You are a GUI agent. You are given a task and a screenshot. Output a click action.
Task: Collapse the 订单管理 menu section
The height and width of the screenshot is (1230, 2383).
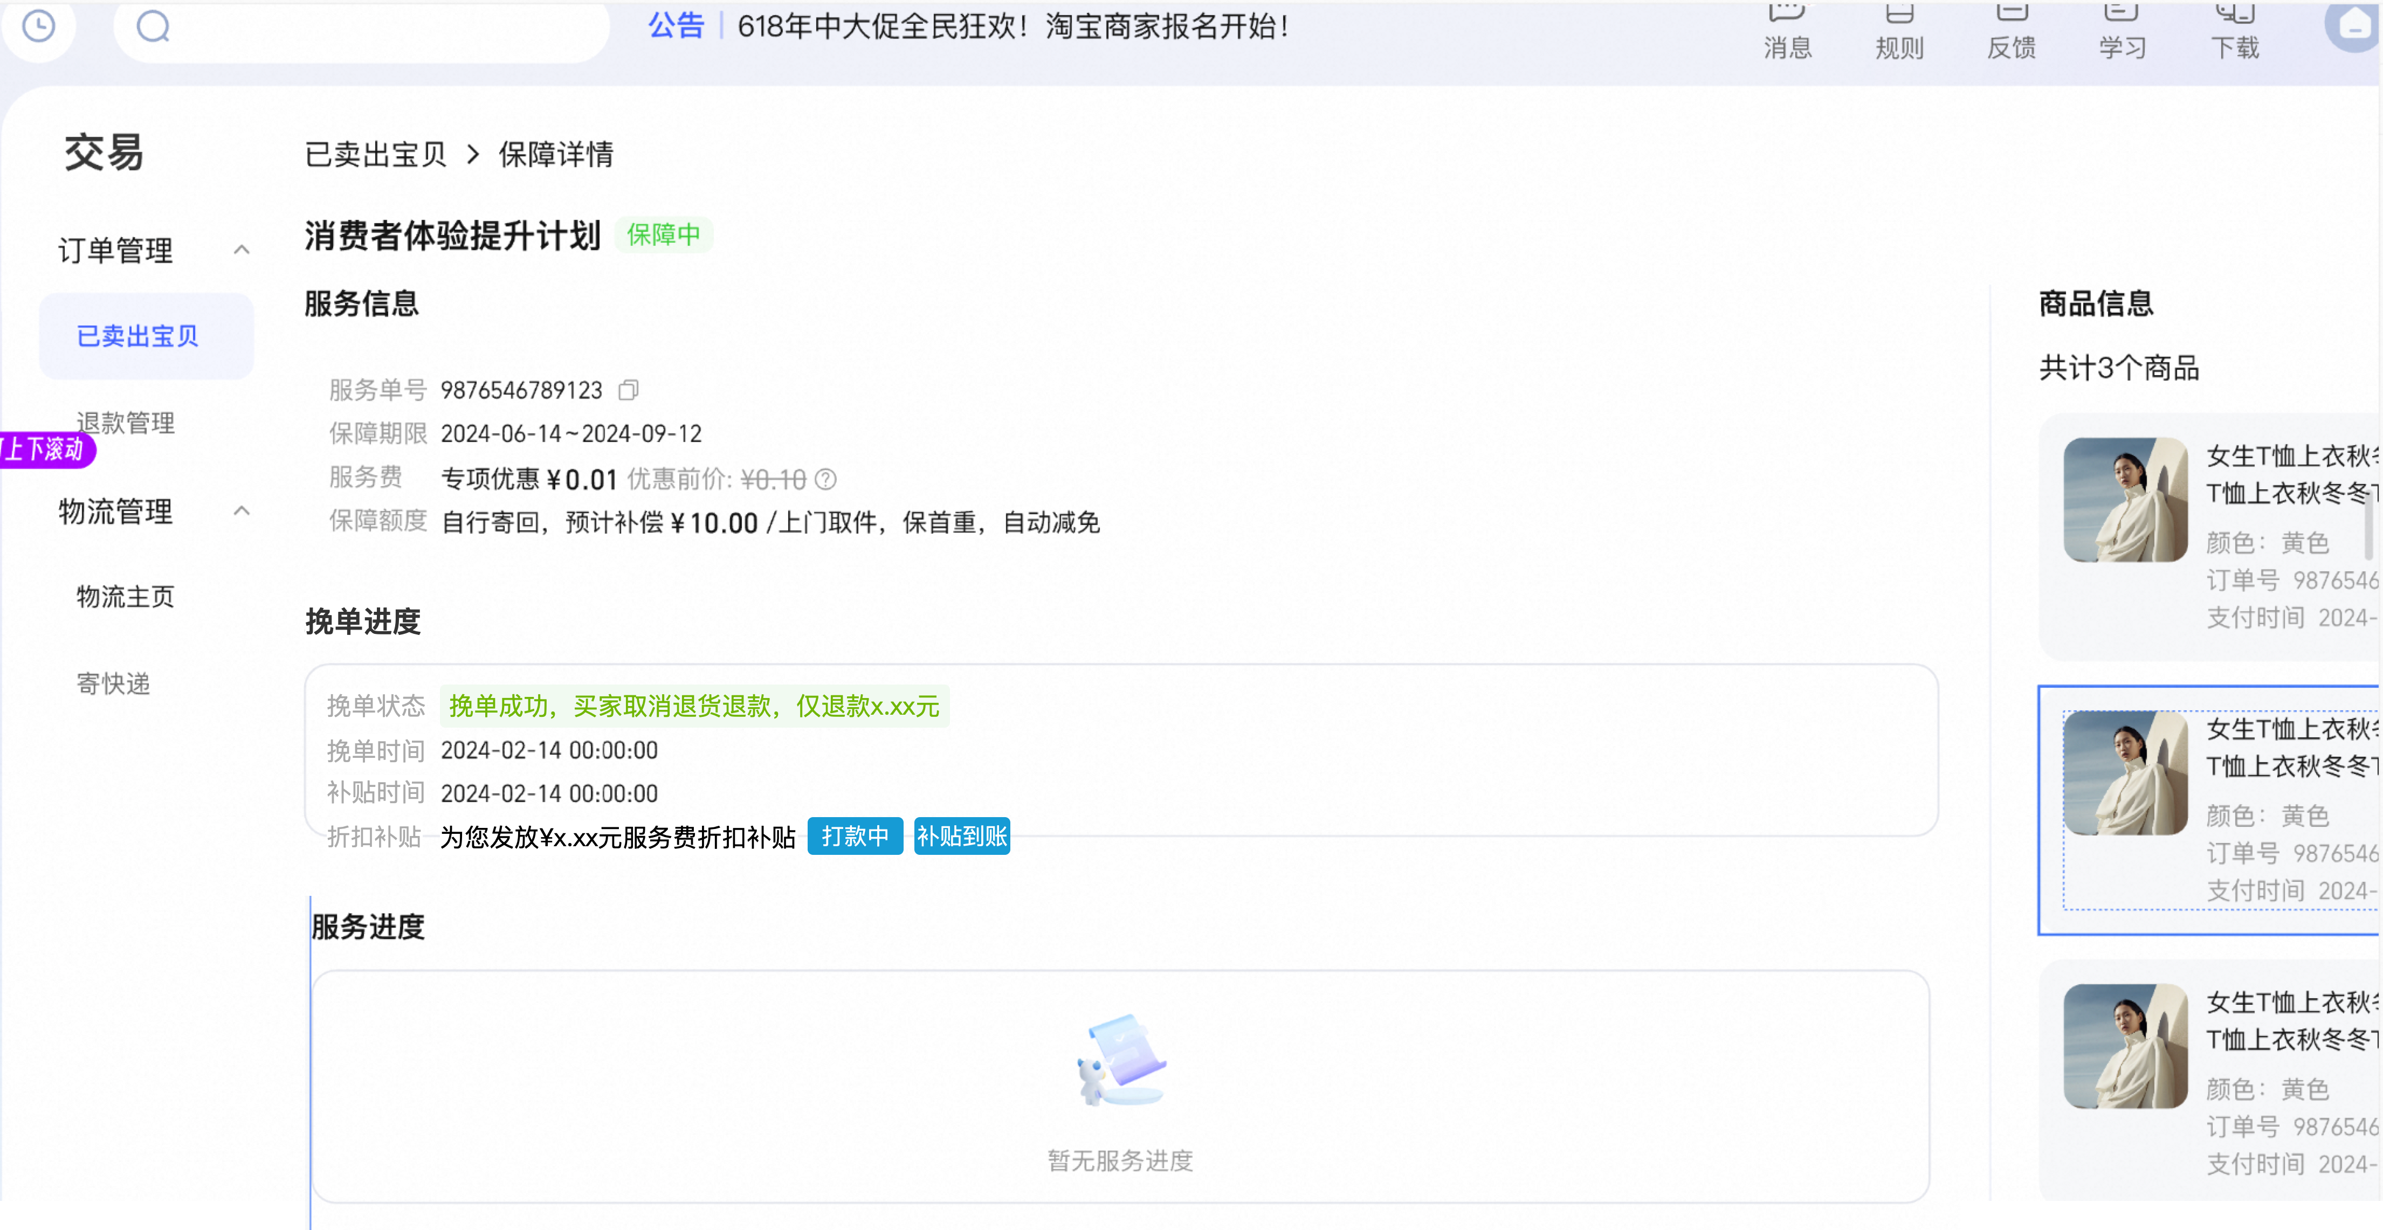coord(242,250)
